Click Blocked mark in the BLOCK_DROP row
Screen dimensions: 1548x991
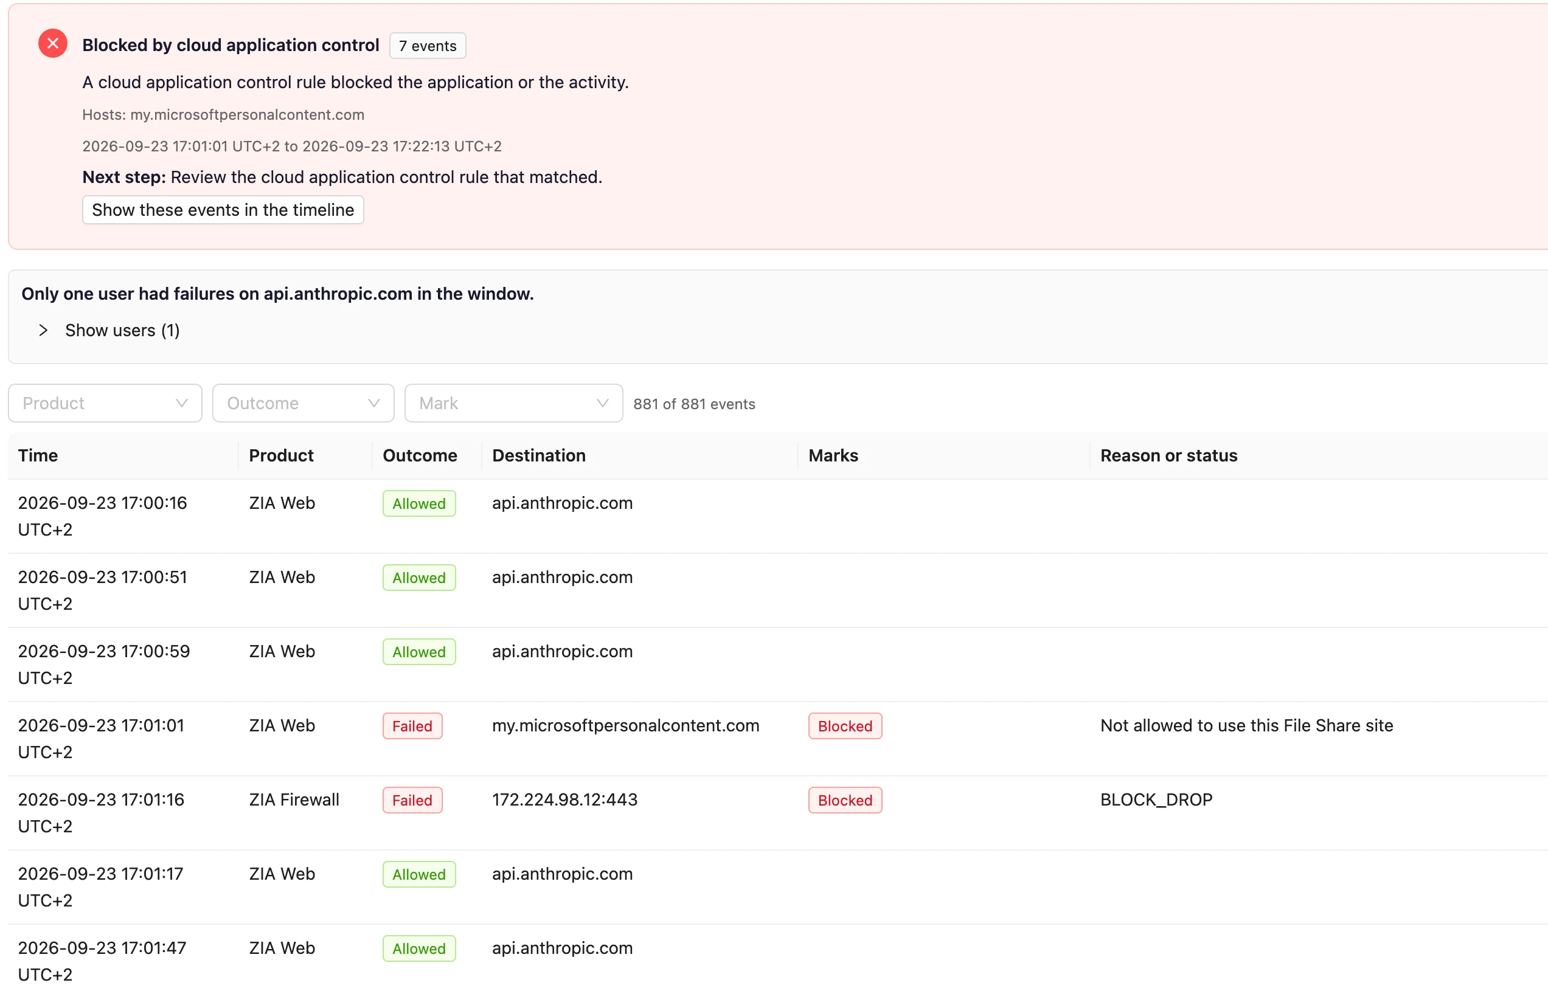844,800
